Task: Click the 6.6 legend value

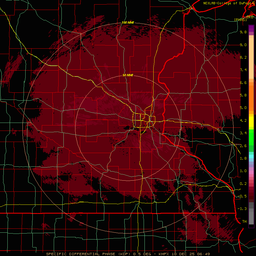Action: point(243,82)
